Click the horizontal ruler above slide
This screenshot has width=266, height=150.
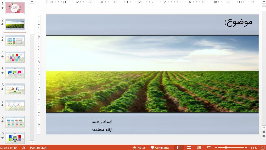[x=152, y=2]
